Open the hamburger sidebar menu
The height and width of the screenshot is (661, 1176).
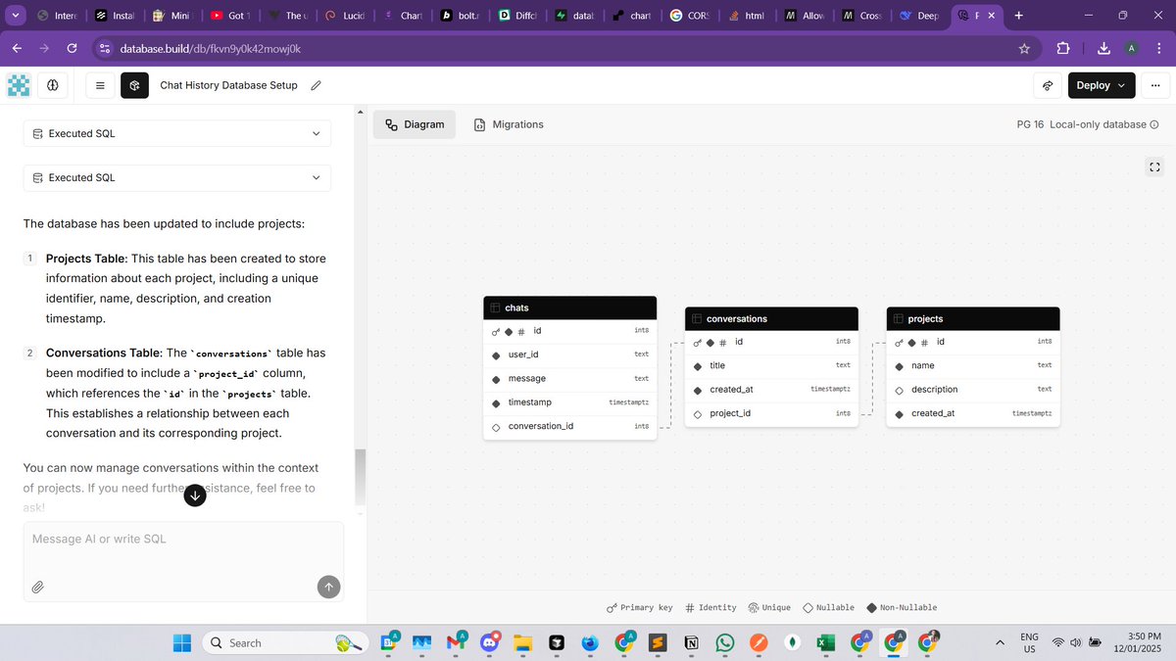[x=100, y=85]
